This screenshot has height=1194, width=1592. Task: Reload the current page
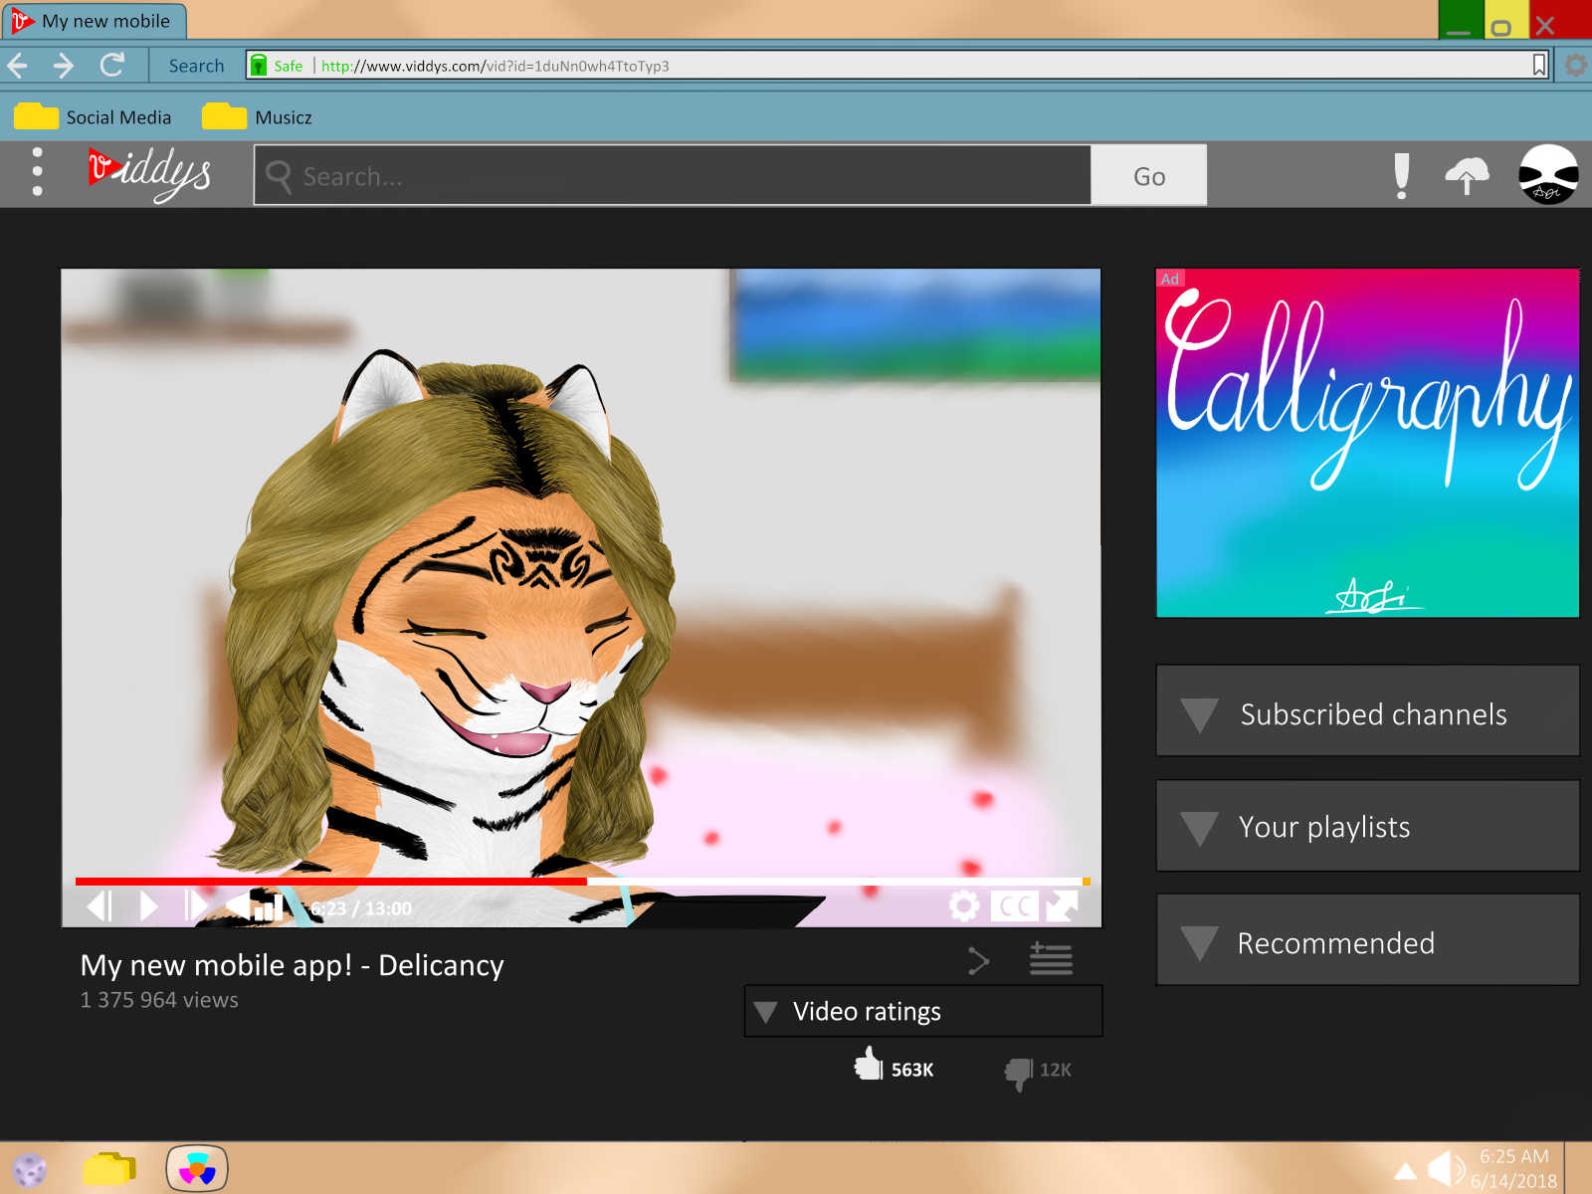pyautogui.click(x=112, y=66)
